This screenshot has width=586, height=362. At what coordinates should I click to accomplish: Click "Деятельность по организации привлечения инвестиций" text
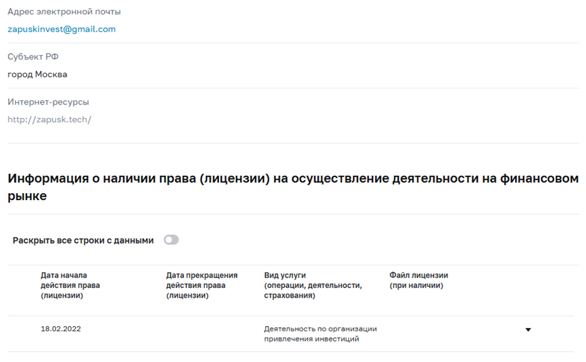tap(321, 334)
